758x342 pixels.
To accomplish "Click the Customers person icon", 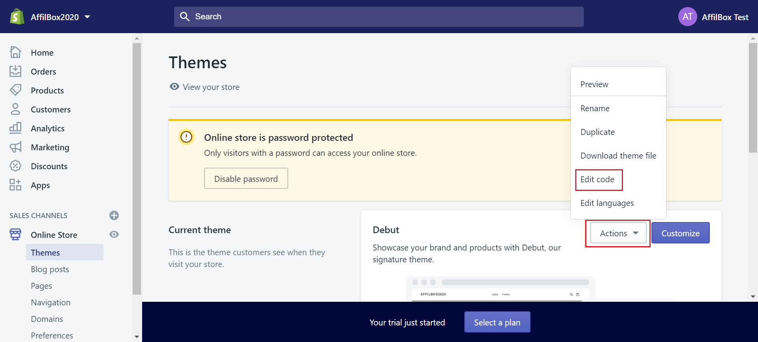I will (15, 109).
